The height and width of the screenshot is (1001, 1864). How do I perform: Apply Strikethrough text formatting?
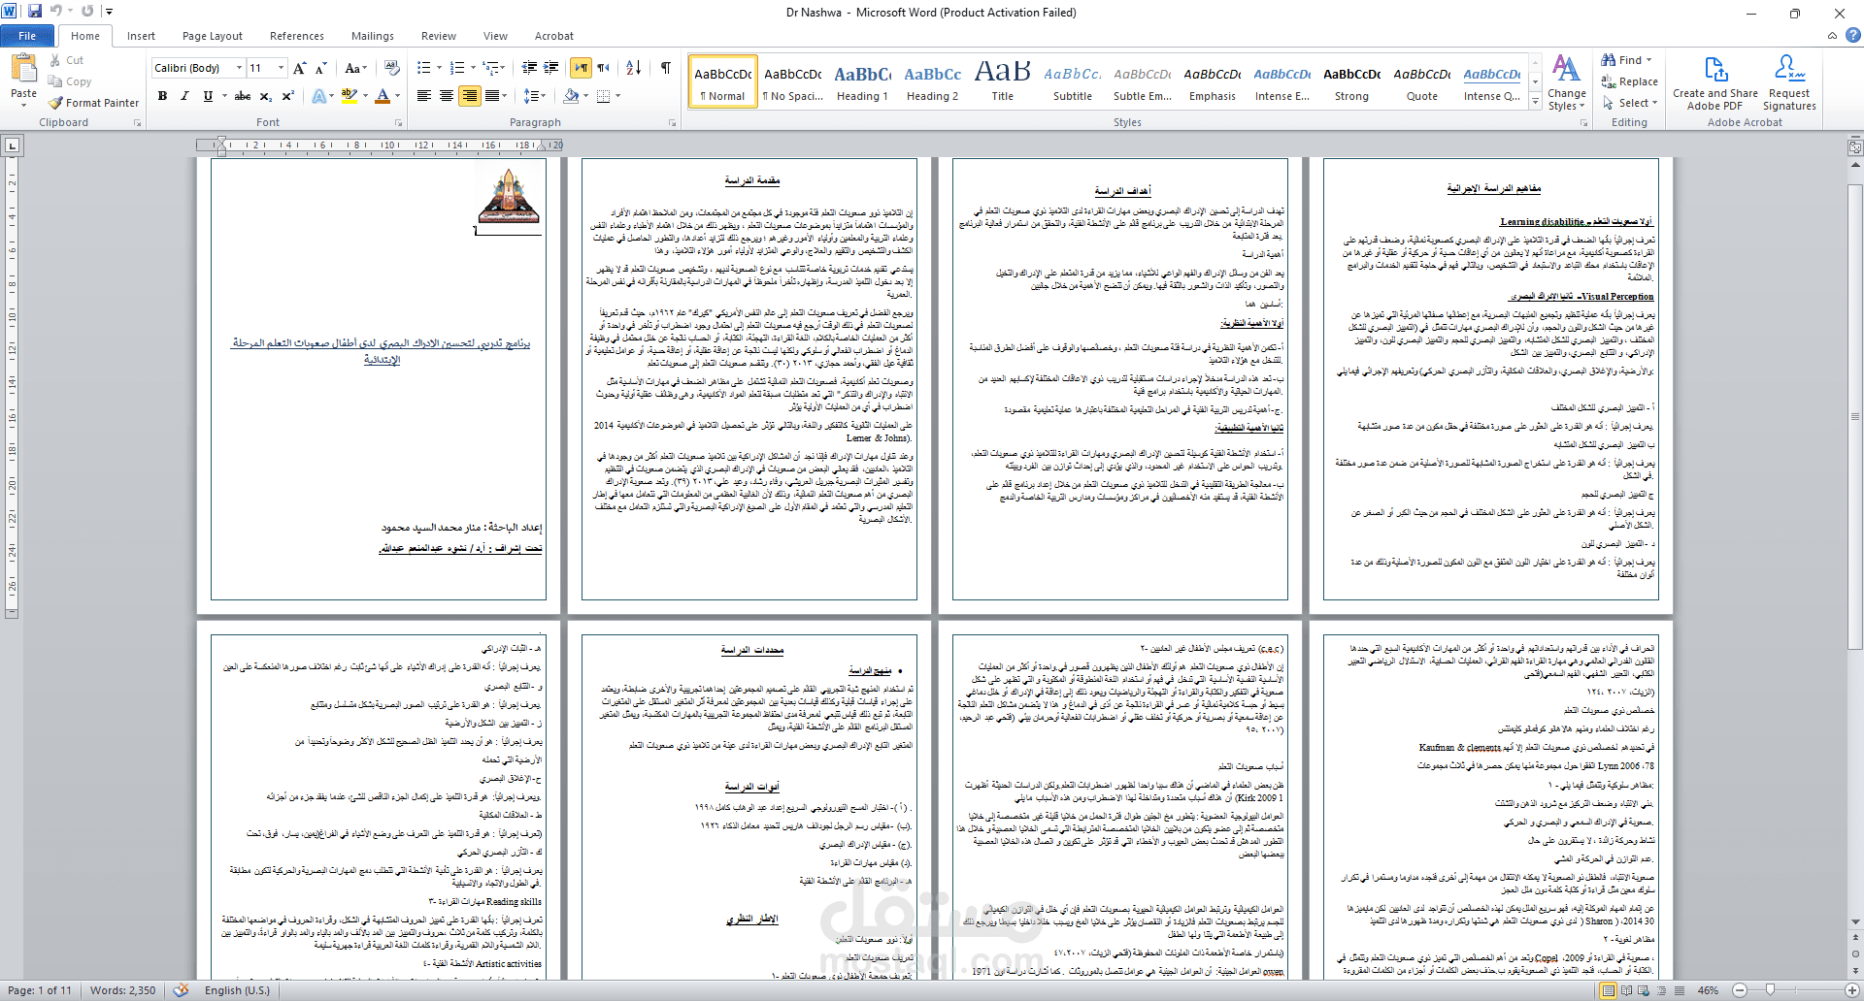click(x=242, y=96)
